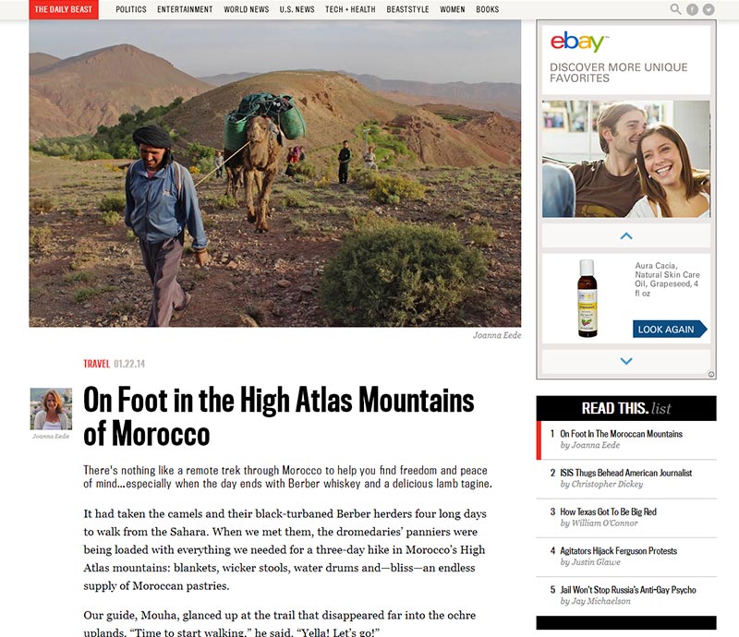Screen dimensions: 739x637
Task: Click Joanna Eede author thumbnail
Action: (51, 409)
